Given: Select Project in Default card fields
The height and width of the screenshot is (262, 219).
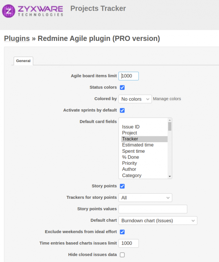Looking at the screenshot, I should coord(130,133).
